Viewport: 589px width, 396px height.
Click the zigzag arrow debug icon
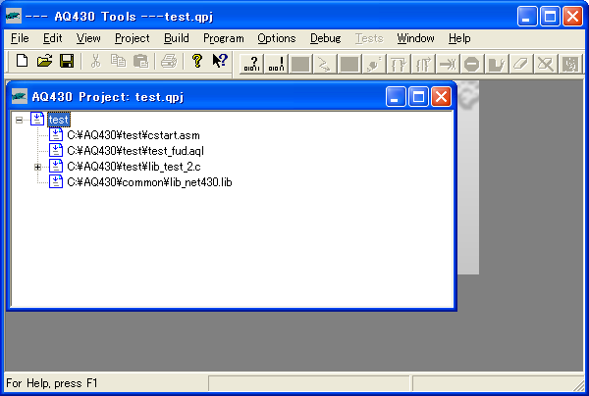[325, 64]
